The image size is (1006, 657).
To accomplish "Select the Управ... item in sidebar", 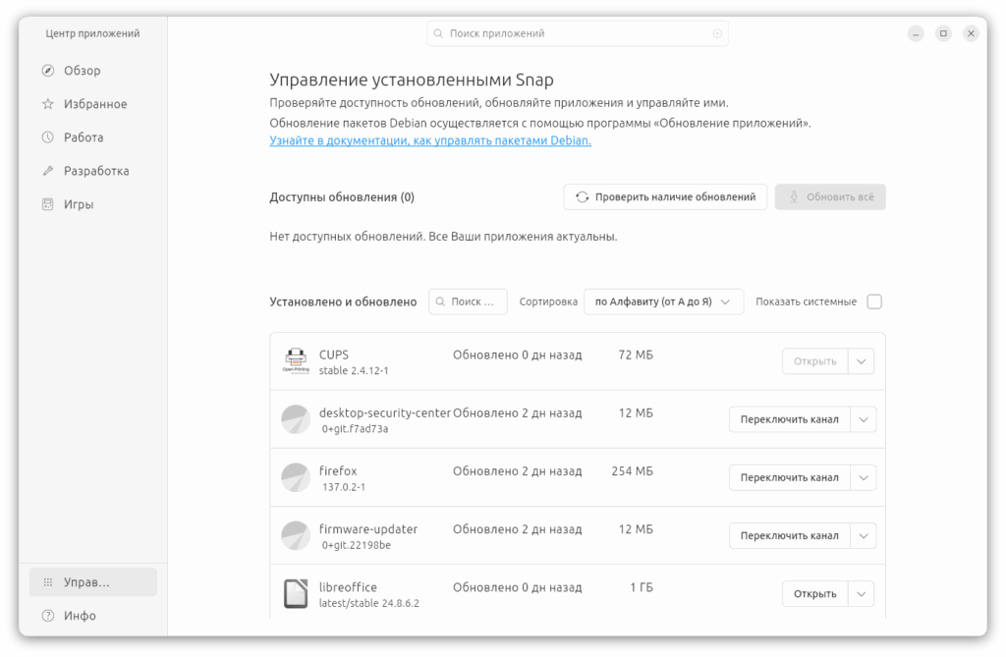I will pos(93,582).
